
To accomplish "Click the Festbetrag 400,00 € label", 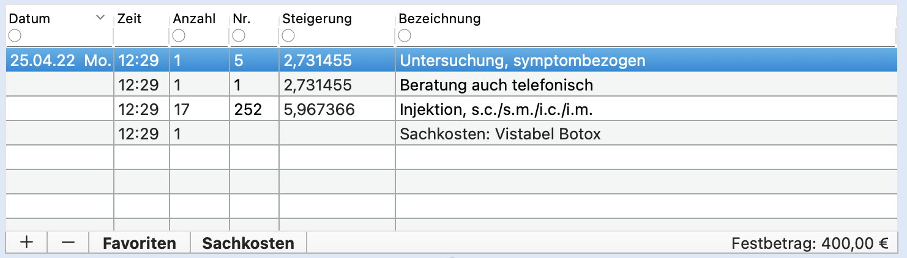I will [x=810, y=243].
